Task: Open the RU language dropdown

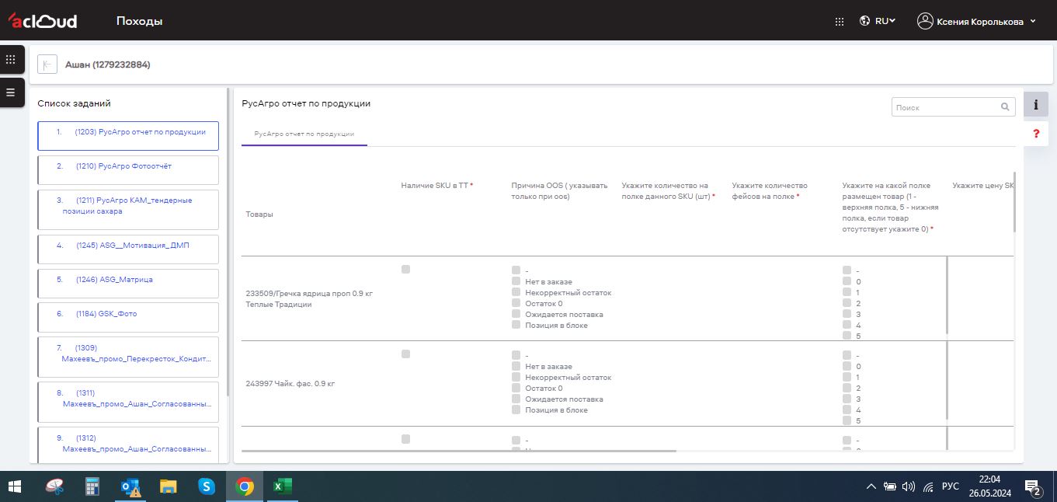Action: (x=885, y=21)
